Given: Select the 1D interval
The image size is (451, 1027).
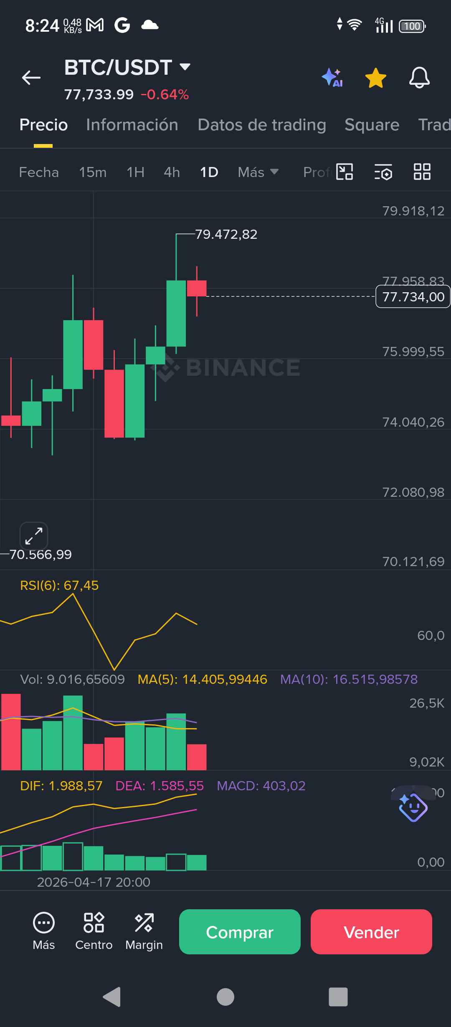Looking at the screenshot, I should click(209, 172).
